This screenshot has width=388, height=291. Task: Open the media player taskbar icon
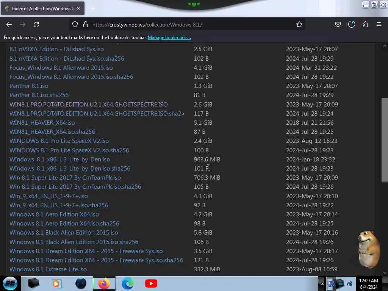coord(56,283)
